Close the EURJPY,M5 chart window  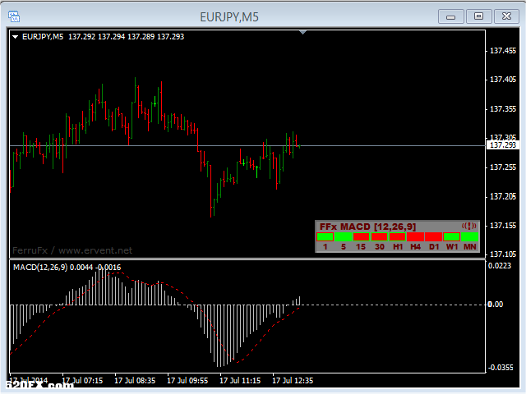point(506,16)
